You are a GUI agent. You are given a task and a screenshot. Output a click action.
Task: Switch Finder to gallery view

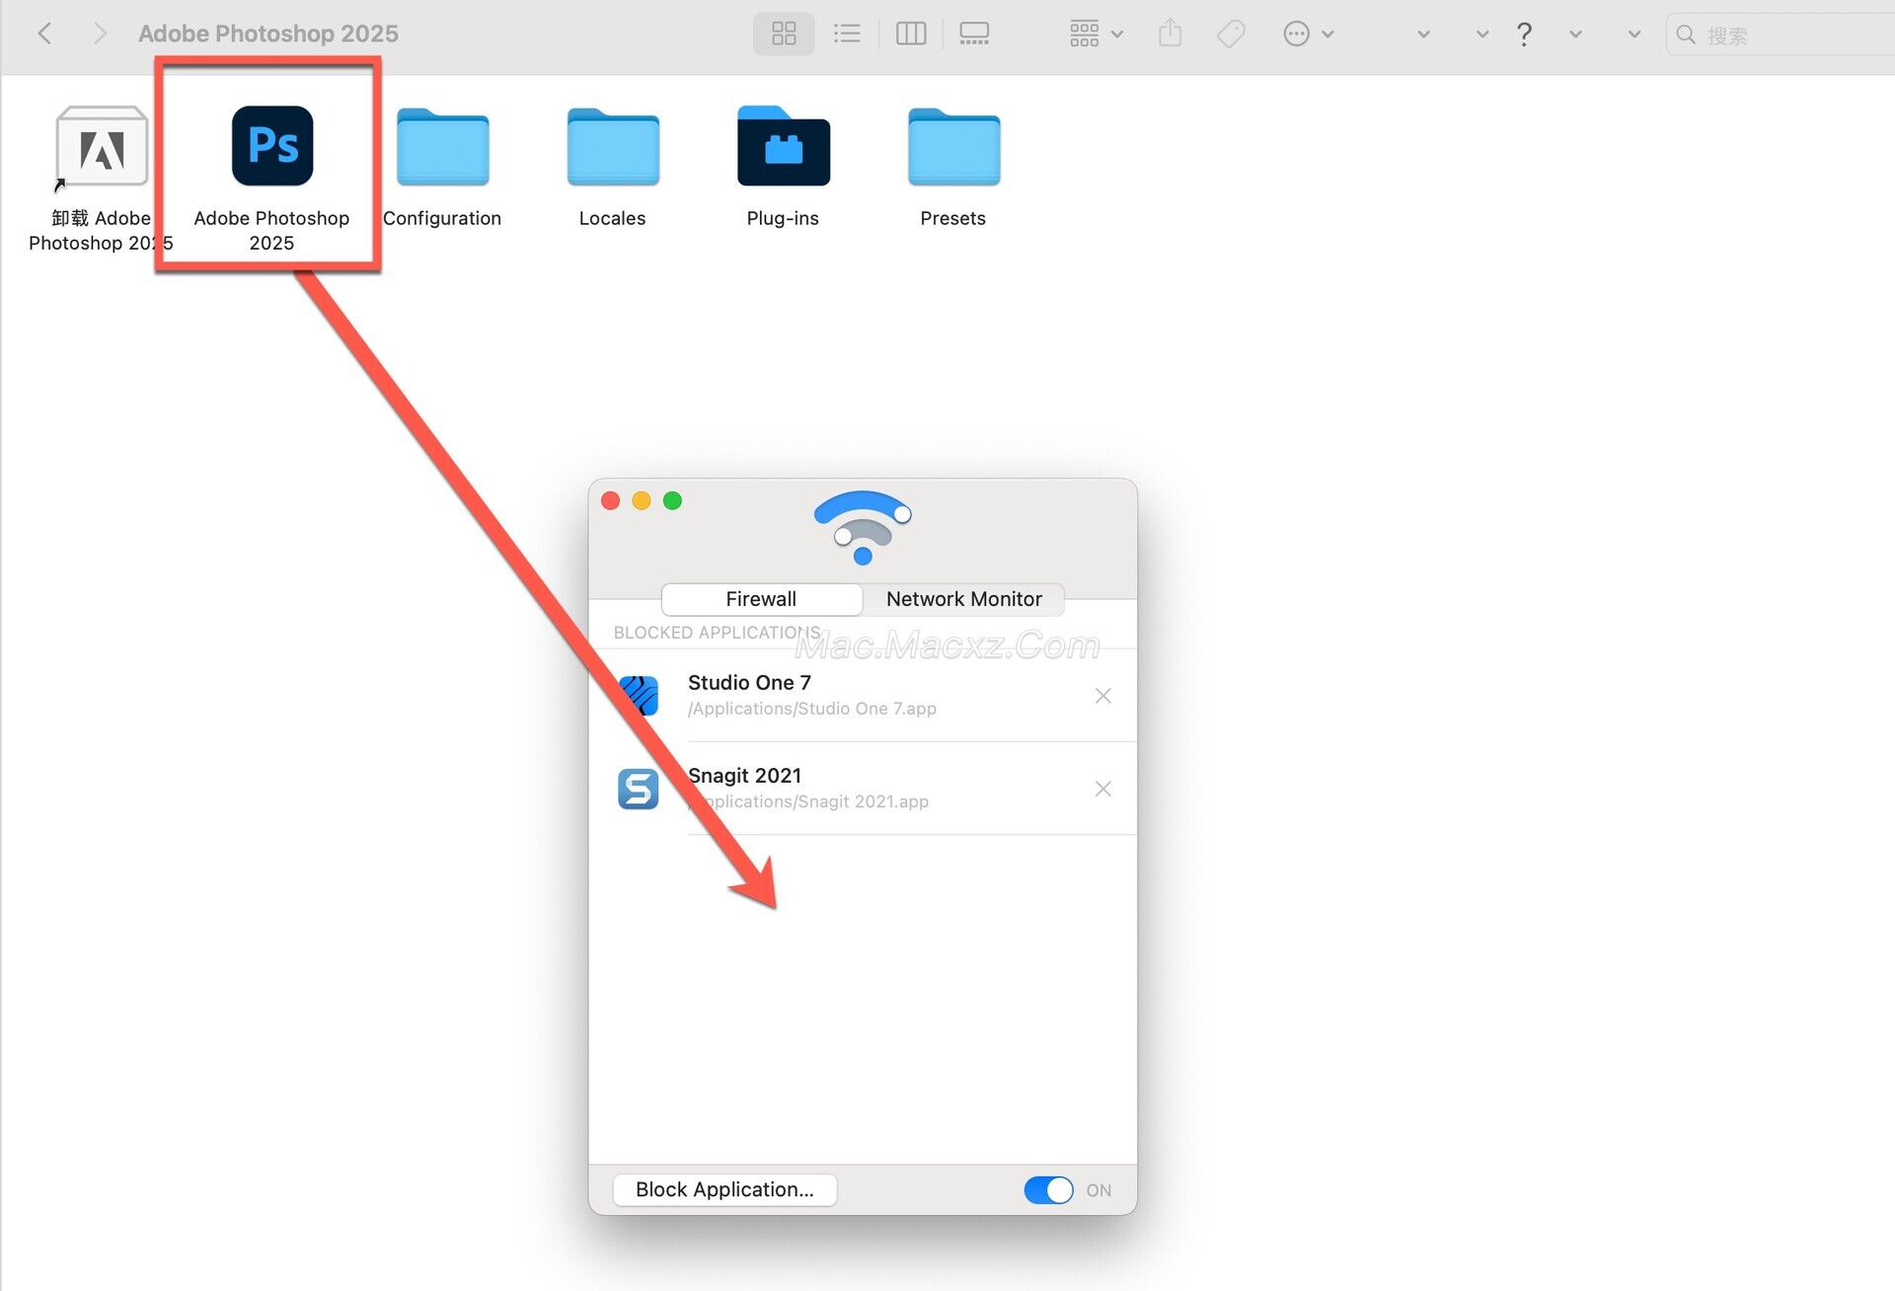(x=973, y=35)
